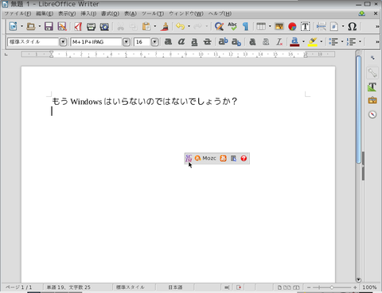This screenshot has width=382, height=293.
Task: Insert chart pie icon
Action: [x=292, y=26]
